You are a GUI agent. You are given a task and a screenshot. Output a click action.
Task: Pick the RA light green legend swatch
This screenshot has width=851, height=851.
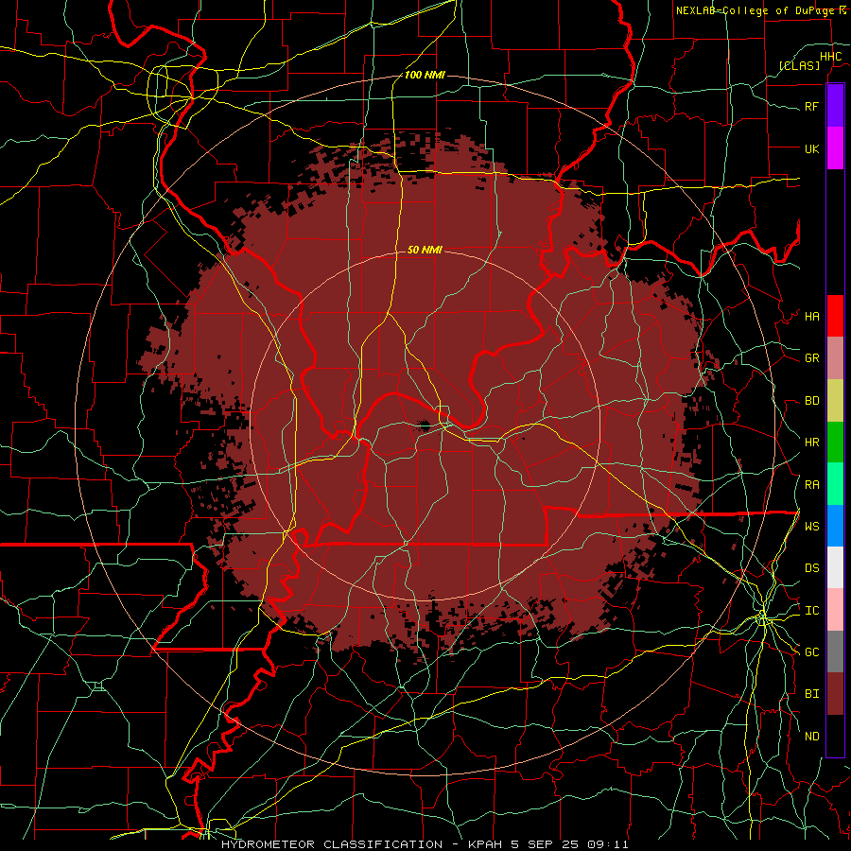point(835,484)
